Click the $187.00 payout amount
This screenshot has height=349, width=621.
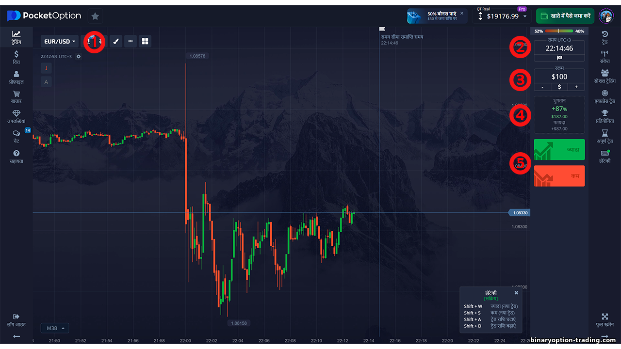[x=559, y=117]
